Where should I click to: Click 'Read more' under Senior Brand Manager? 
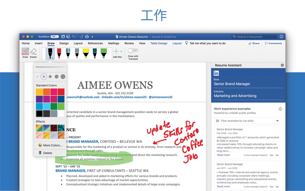[x=223, y=155]
